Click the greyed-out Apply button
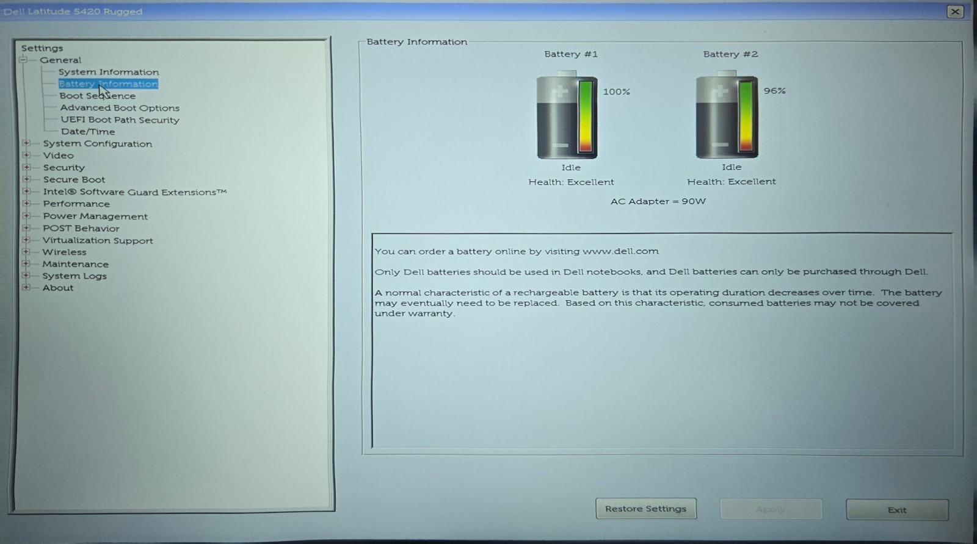 coord(771,509)
